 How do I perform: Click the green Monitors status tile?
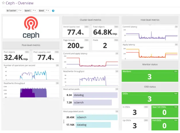(x=150, y=76)
